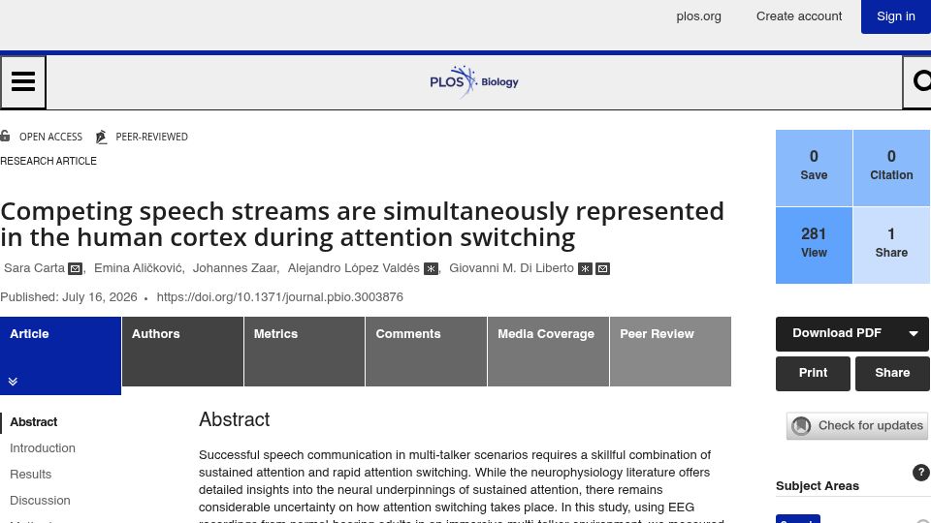Click the Sign in button
This screenshot has width=931, height=523.
pos(896,16)
